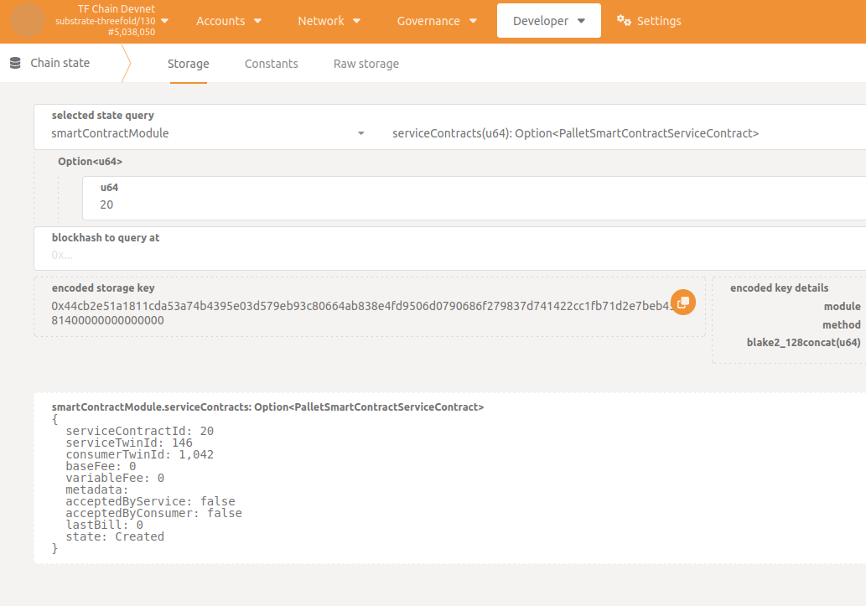Copy the encoded storage key
The height and width of the screenshot is (606, 866).
click(683, 303)
